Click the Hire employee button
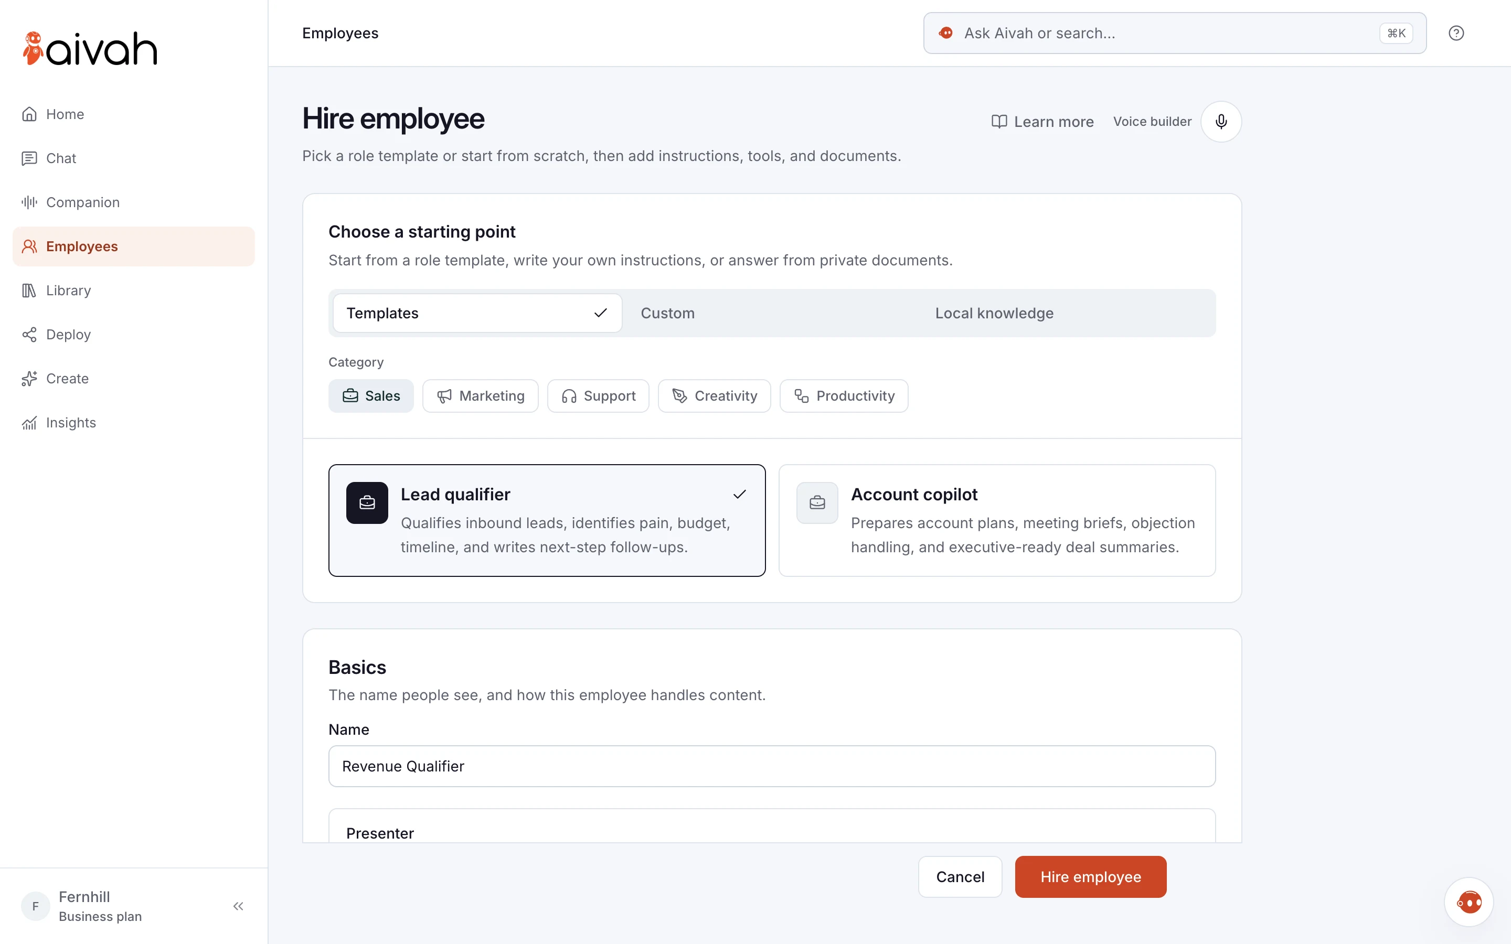1511x944 pixels. 1090,876
